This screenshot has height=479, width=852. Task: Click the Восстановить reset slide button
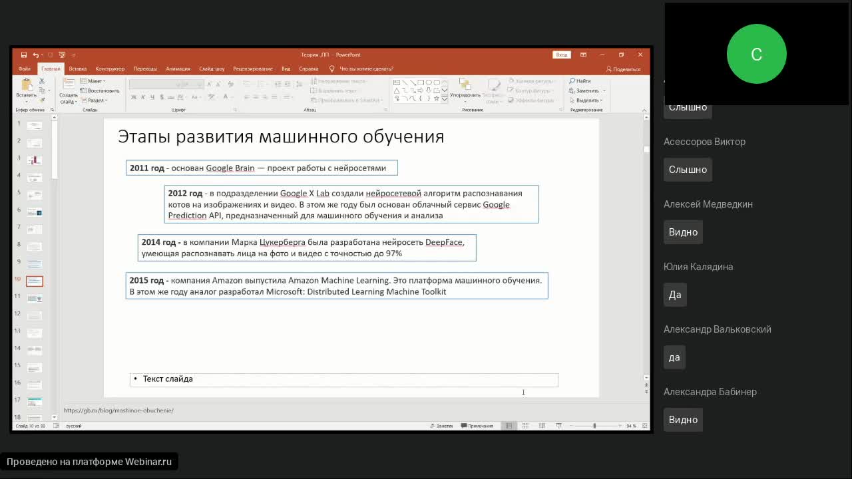[101, 90]
